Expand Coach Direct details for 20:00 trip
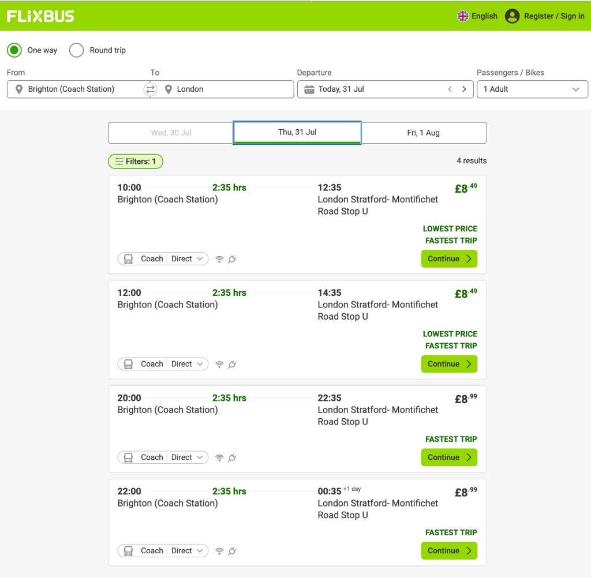This screenshot has width=591, height=578. [163, 457]
